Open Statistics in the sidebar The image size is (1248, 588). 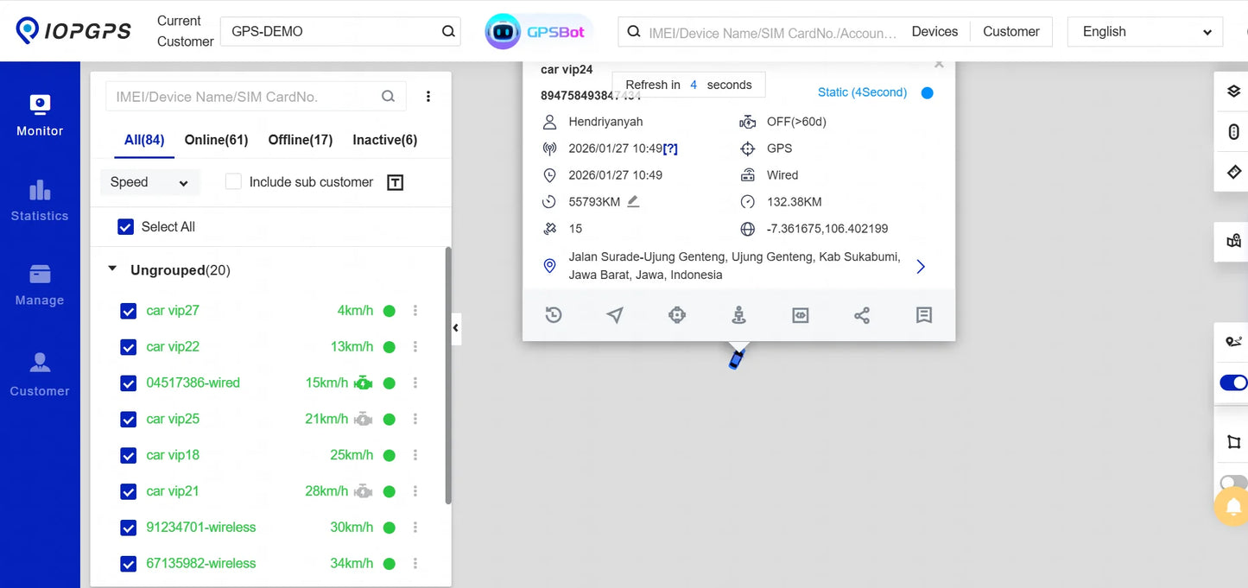pos(40,201)
